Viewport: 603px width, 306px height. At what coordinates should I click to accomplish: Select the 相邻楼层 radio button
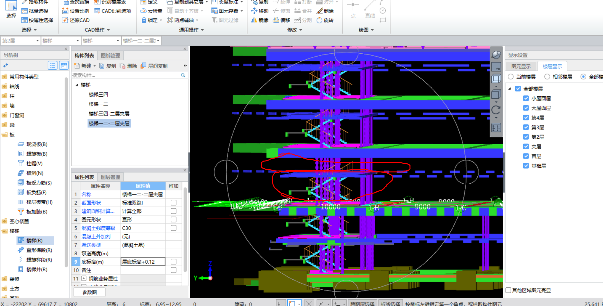[547, 77]
